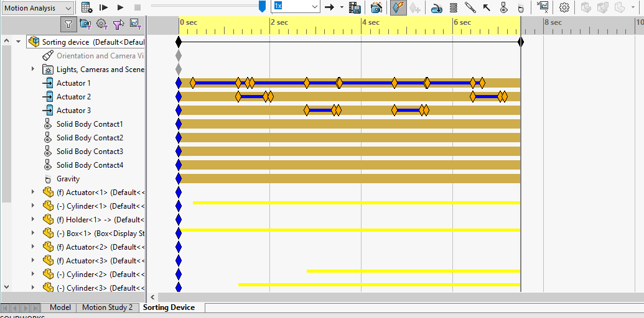Image resolution: width=644 pixels, height=318 pixels.
Task: Click the 4 sec mark on time ruler
Action: [x=370, y=23]
